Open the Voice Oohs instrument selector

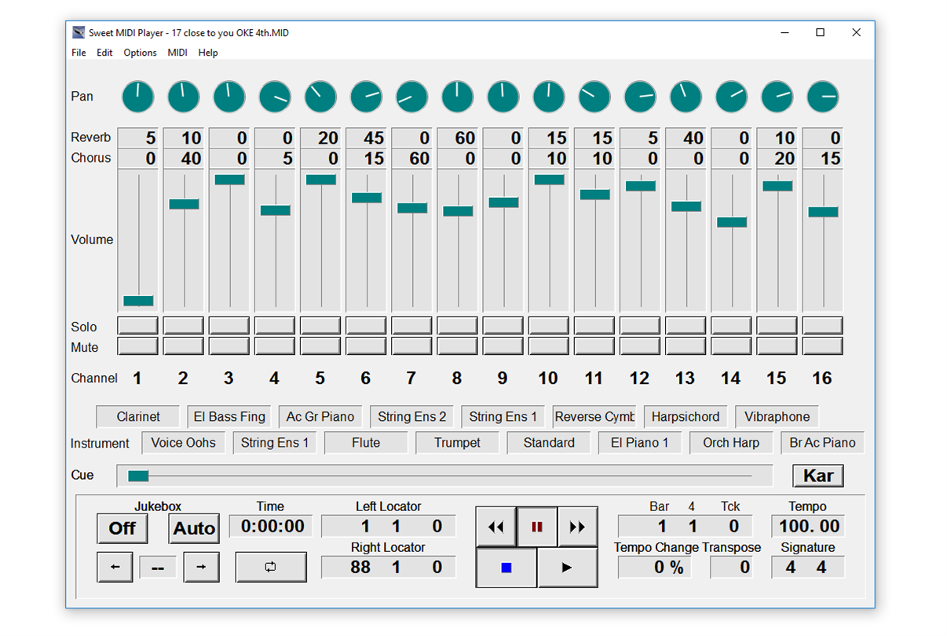tap(184, 443)
